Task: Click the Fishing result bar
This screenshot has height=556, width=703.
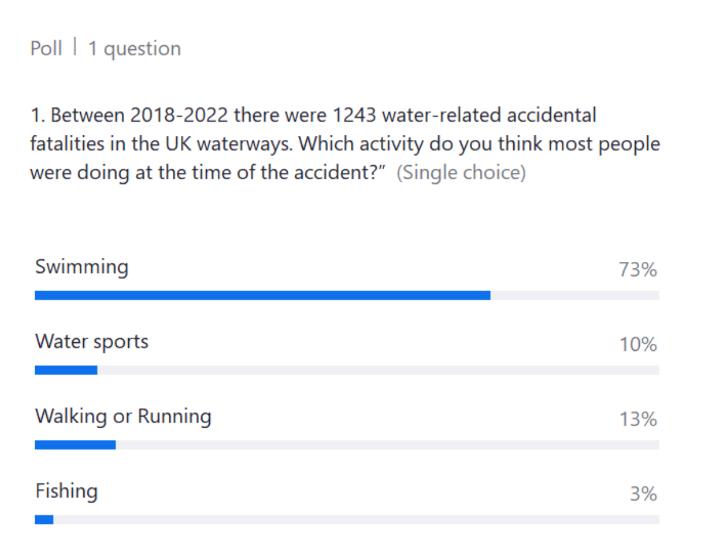Action: tap(347, 520)
